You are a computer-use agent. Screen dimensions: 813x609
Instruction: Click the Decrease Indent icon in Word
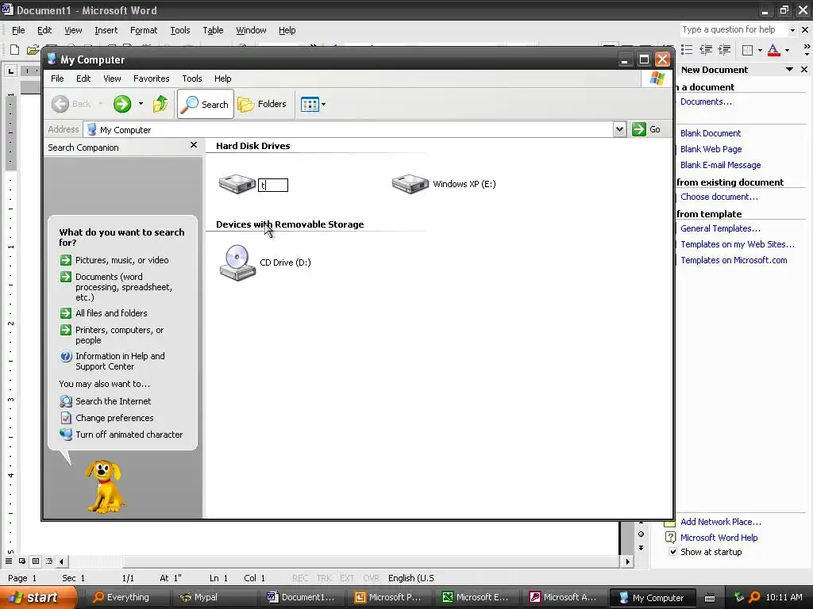[706, 50]
